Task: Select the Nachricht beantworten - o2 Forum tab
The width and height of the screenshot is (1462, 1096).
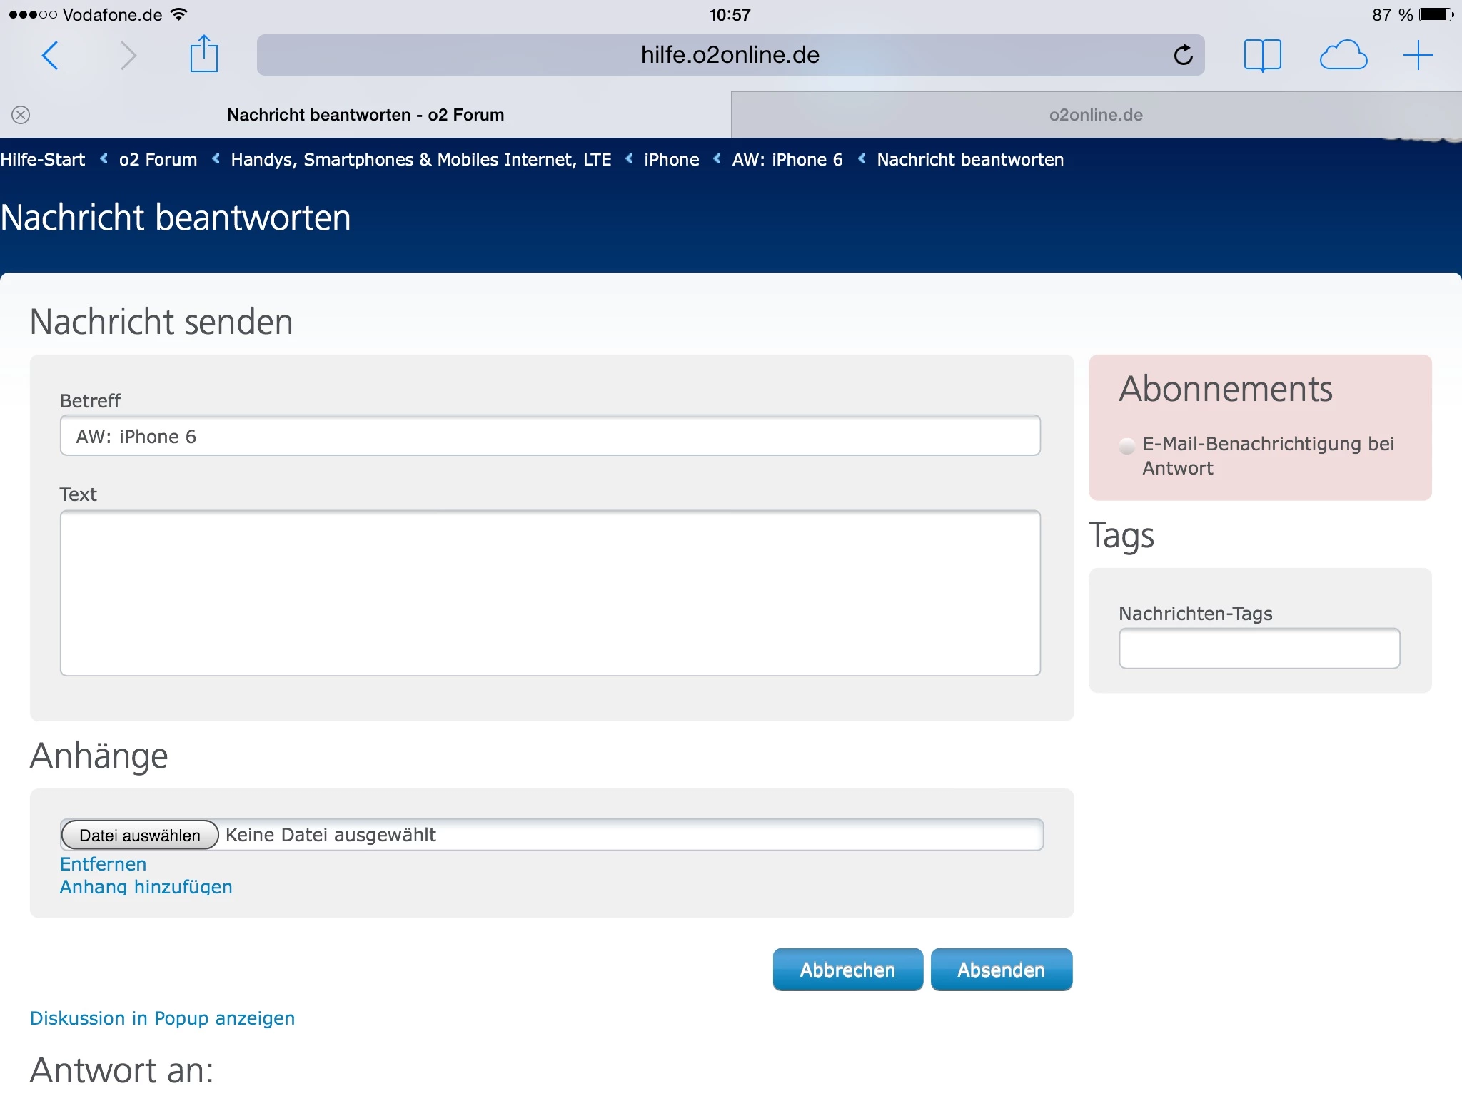Action: pos(365,115)
